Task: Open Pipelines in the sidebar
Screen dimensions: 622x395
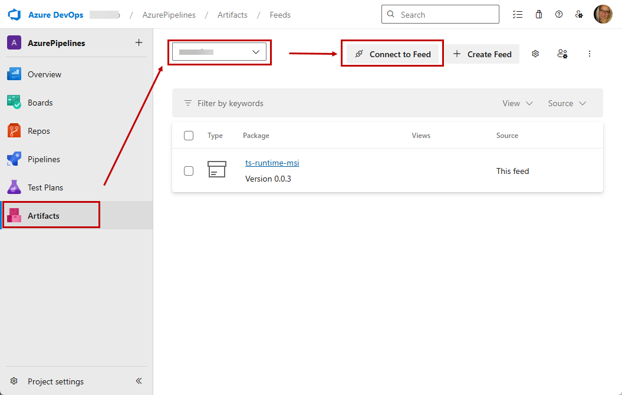Action: (x=77, y=159)
